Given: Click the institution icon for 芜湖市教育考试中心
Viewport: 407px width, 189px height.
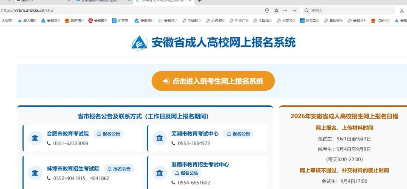Looking at the screenshot, I should point(159,138).
